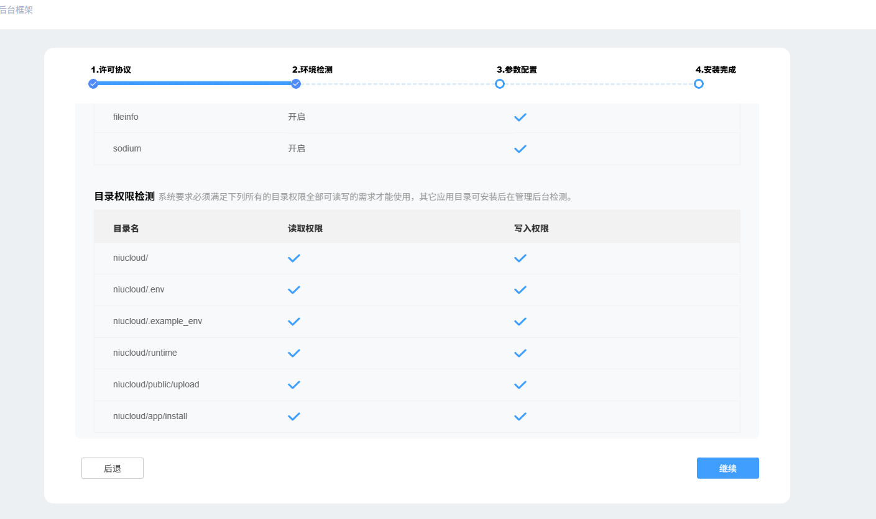Click the 读取权限 column header
Viewport: 876px width, 519px height.
[x=305, y=228]
